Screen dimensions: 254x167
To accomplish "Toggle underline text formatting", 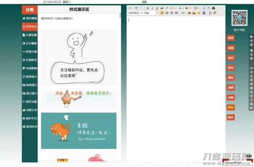I will pyautogui.click(x=157, y=8).
